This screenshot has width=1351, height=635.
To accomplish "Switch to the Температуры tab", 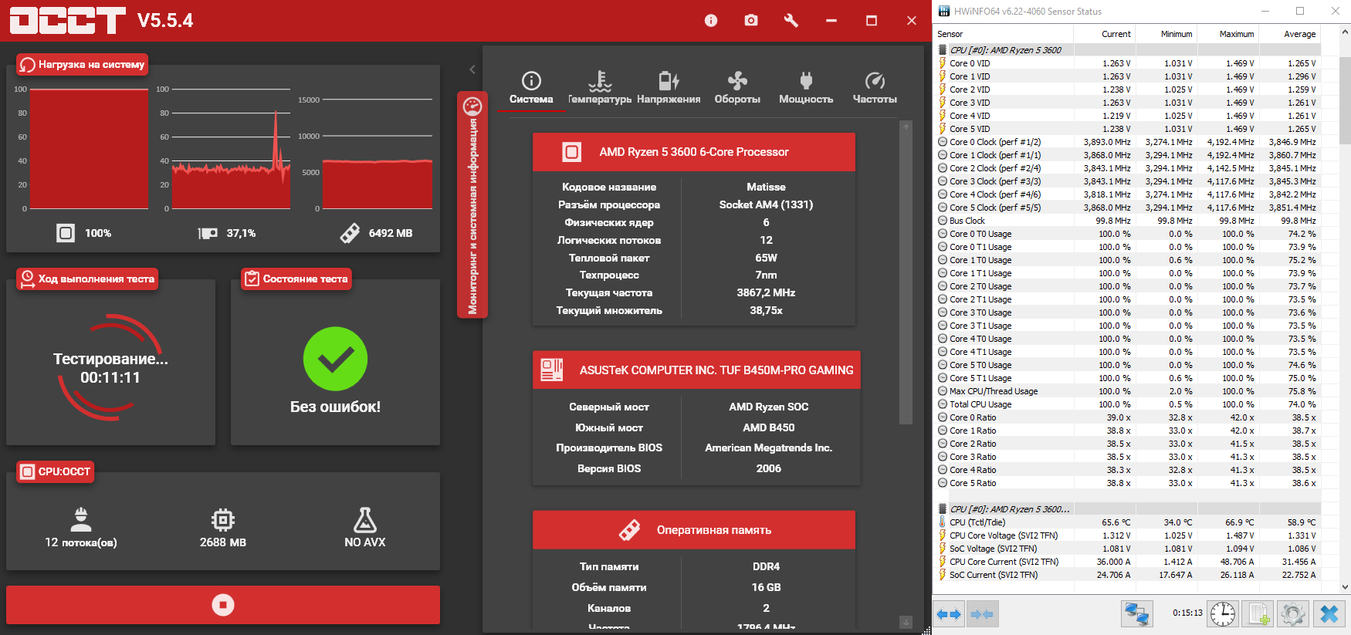I will tap(600, 87).
